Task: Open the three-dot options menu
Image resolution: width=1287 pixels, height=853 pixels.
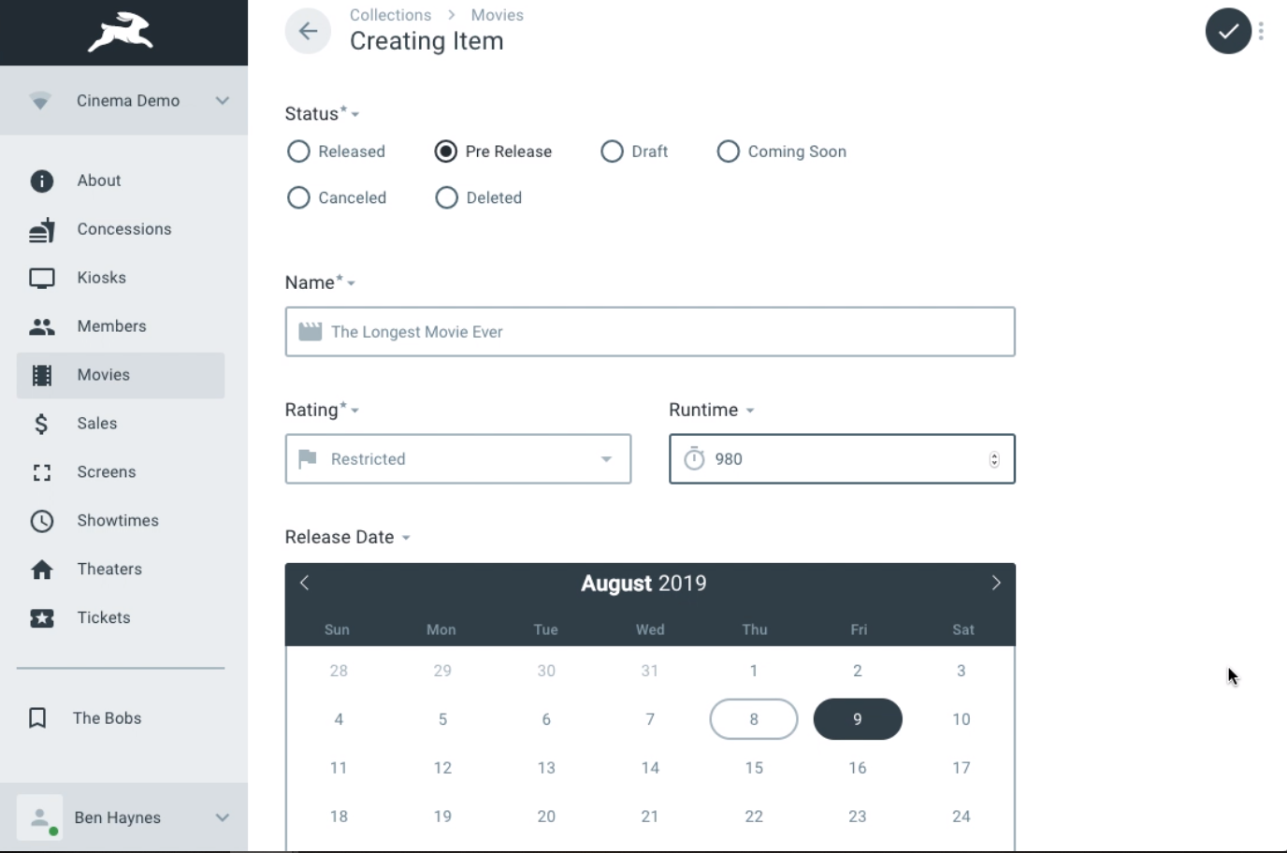Action: click(x=1262, y=31)
